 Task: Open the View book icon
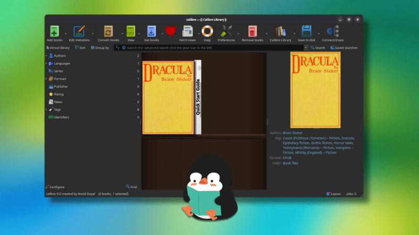[x=130, y=31]
